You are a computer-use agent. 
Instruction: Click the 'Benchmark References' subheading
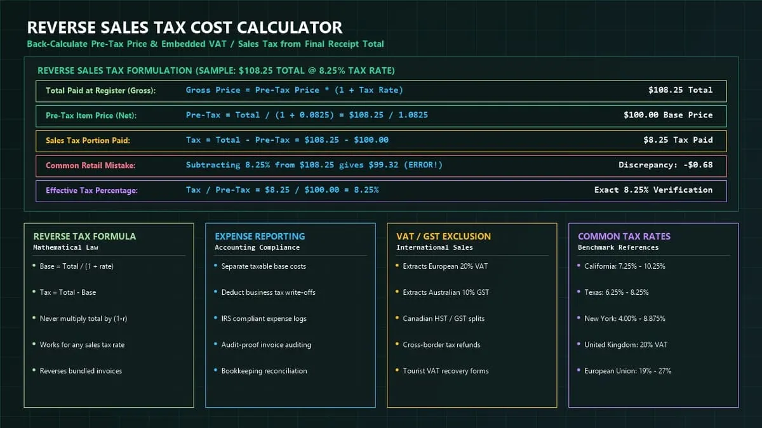click(618, 247)
